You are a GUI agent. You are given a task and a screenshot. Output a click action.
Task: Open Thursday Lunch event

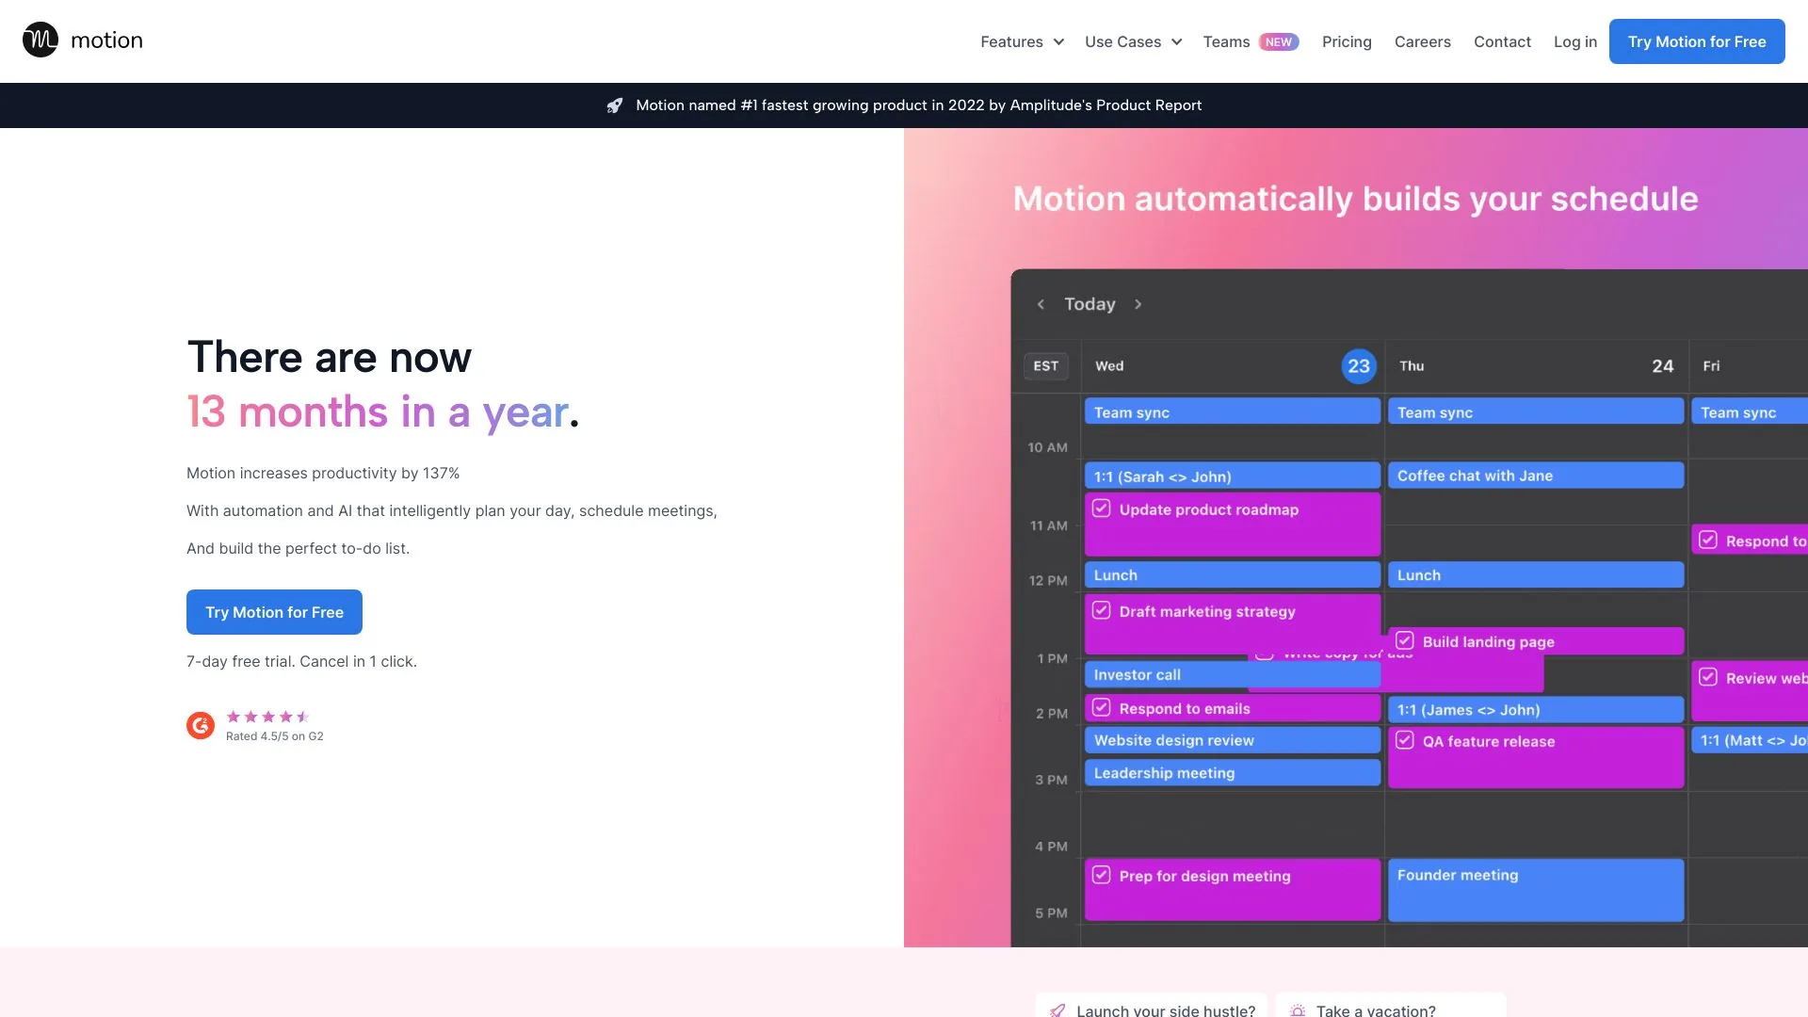[x=1535, y=574]
